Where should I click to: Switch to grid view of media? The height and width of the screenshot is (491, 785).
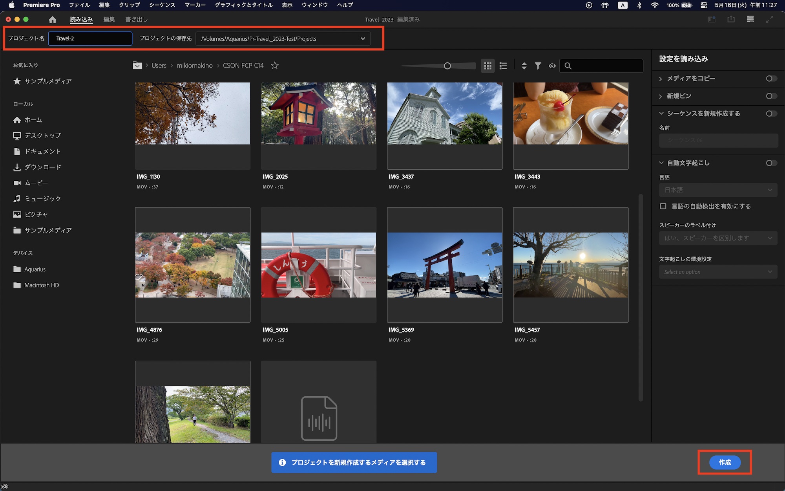click(487, 66)
